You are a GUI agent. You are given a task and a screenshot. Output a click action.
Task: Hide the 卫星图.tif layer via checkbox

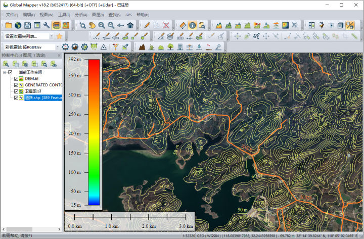click(x=17, y=91)
